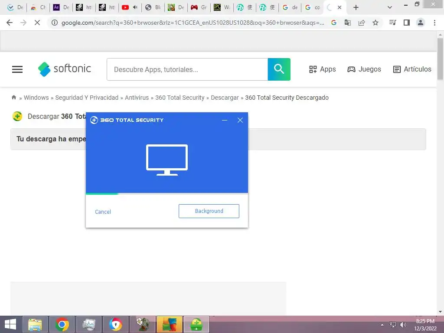The image size is (444, 333).
Task: Toggle the browser side panel
Action: point(407,23)
